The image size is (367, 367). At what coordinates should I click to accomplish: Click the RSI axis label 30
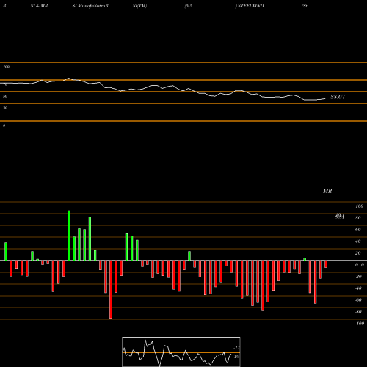coord(5,108)
